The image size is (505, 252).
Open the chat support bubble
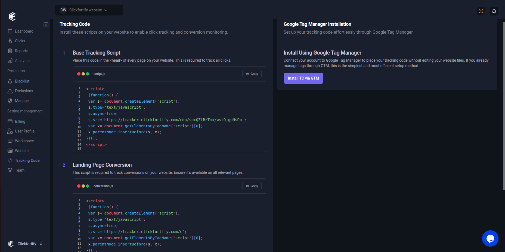[x=490, y=238]
